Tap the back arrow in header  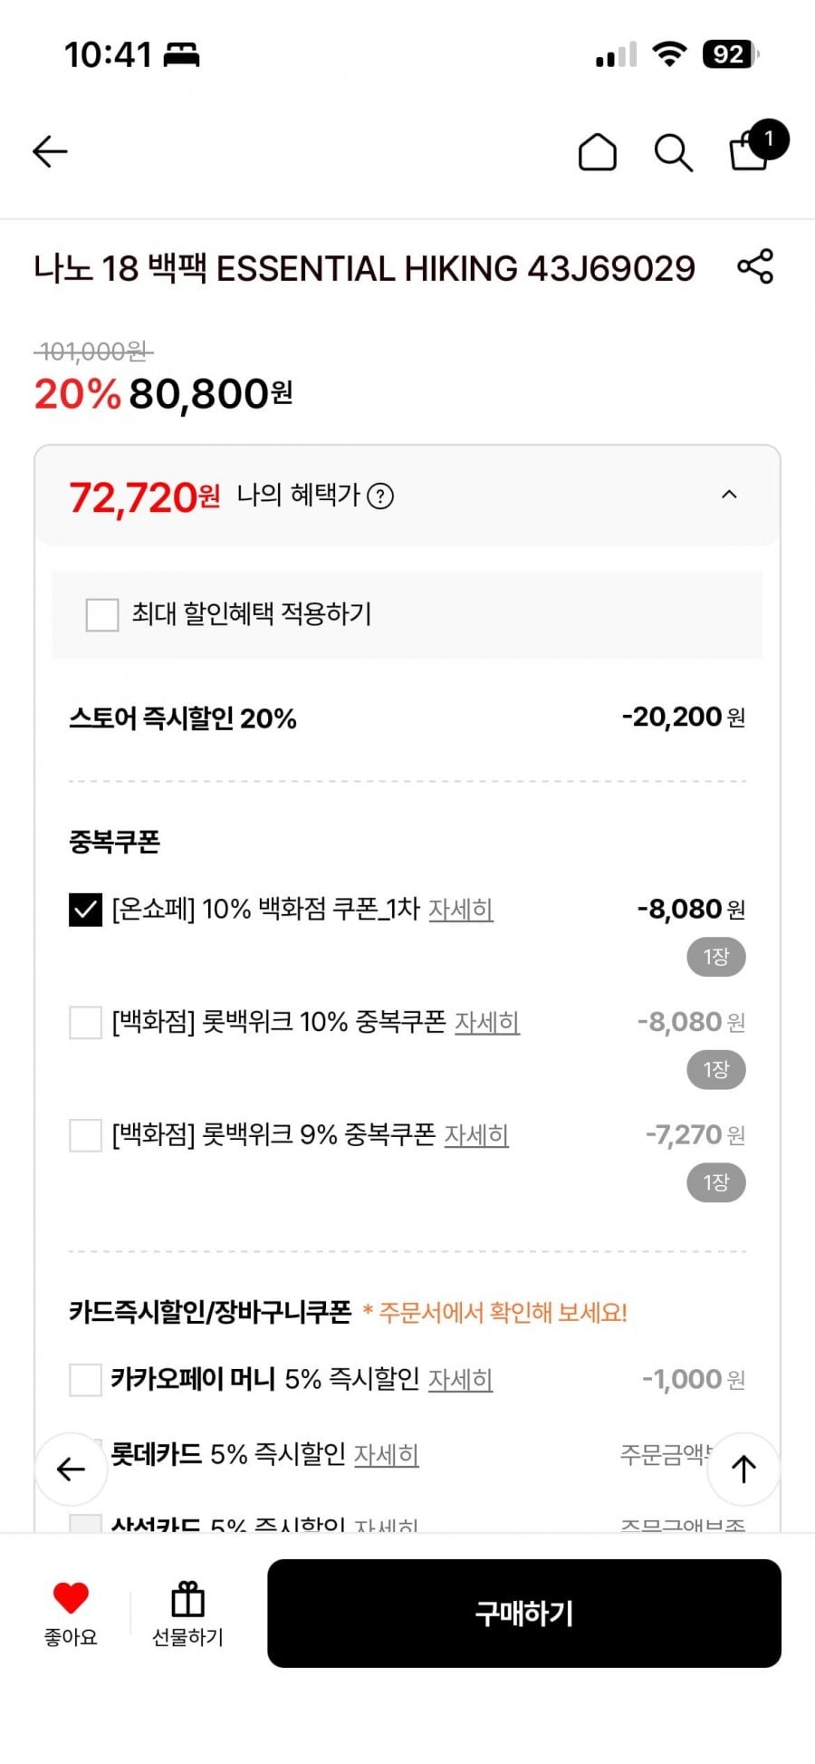tap(51, 151)
